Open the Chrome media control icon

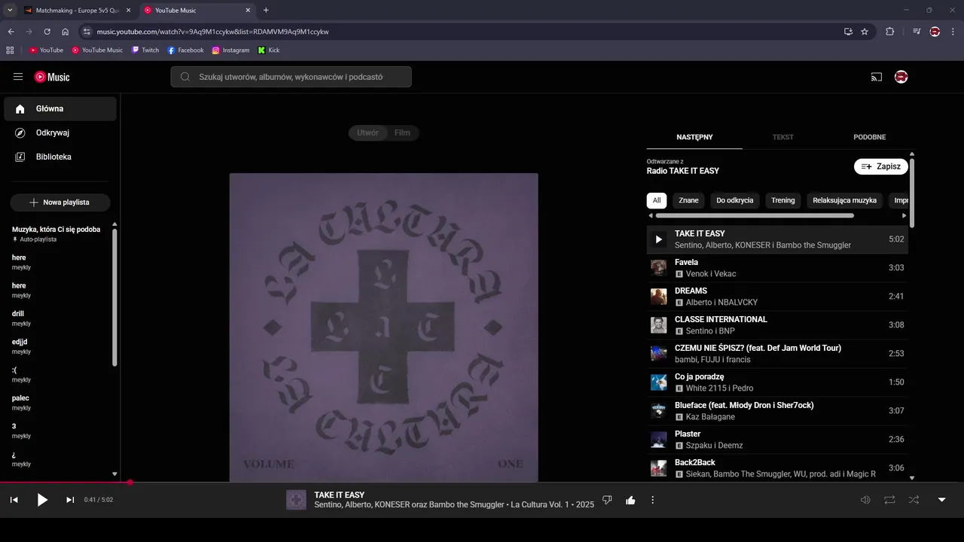(x=917, y=32)
